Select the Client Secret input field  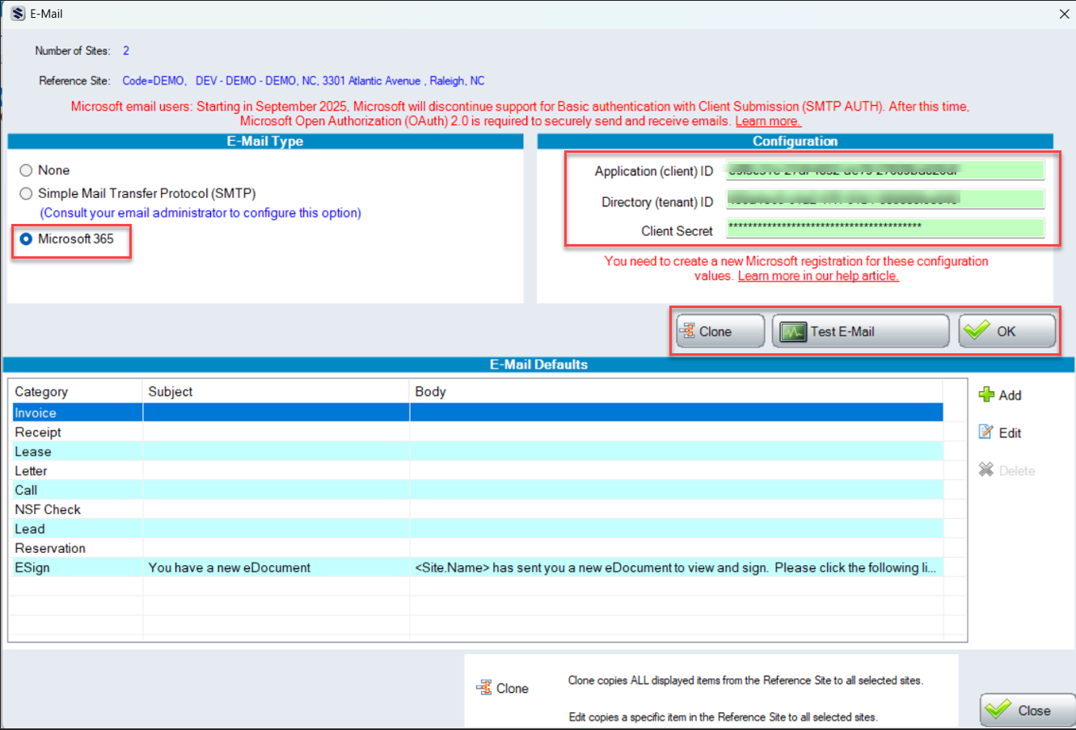tap(885, 228)
